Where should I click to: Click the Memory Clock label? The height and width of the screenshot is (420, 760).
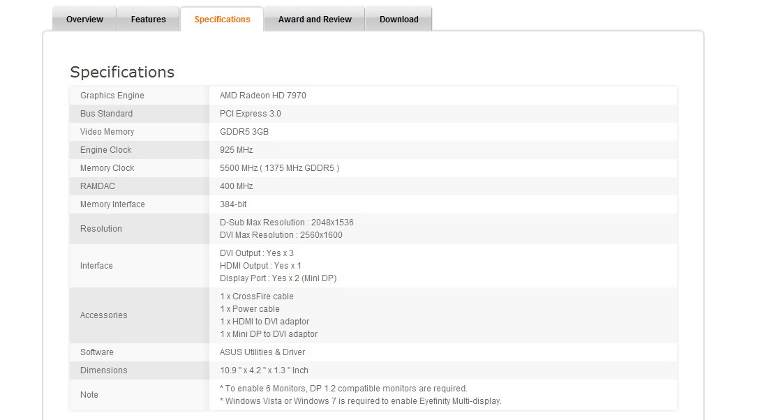pyautogui.click(x=107, y=168)
